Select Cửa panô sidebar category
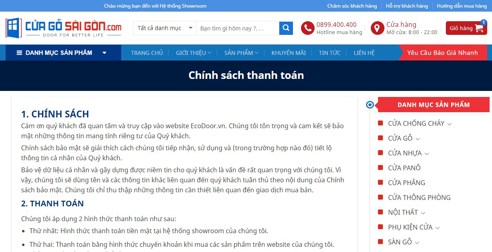492x252 pixels. tap(404, 168)
